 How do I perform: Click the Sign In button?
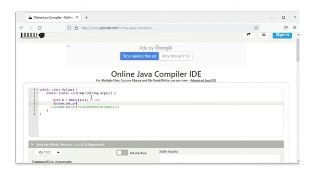(282, 35)
